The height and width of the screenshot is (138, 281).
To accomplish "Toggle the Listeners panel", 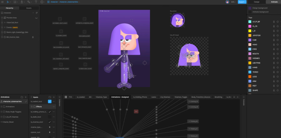I will tap(60, 97).
